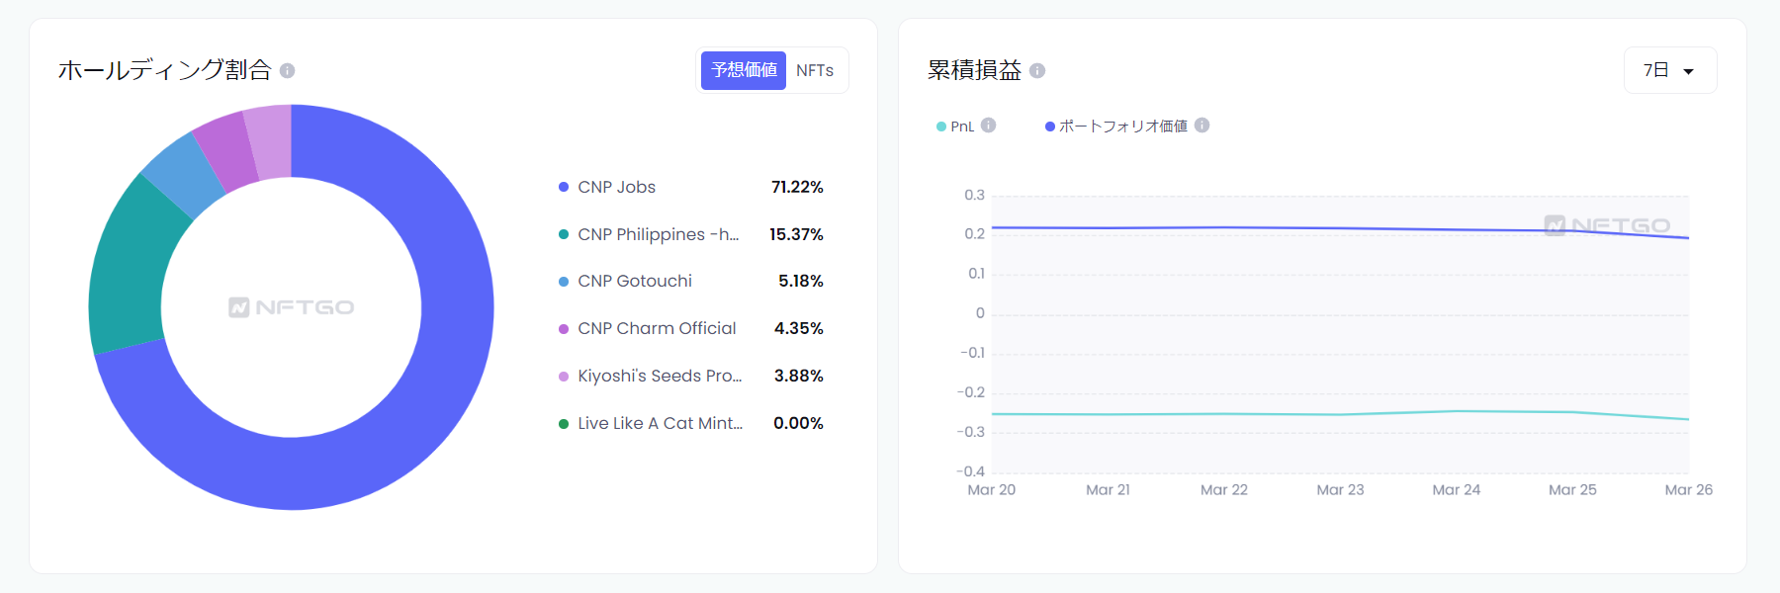Viewport: 1780px width, 593px height.
Task: Show info tooltip for PnL legend
Action: [x=989, y=126]
